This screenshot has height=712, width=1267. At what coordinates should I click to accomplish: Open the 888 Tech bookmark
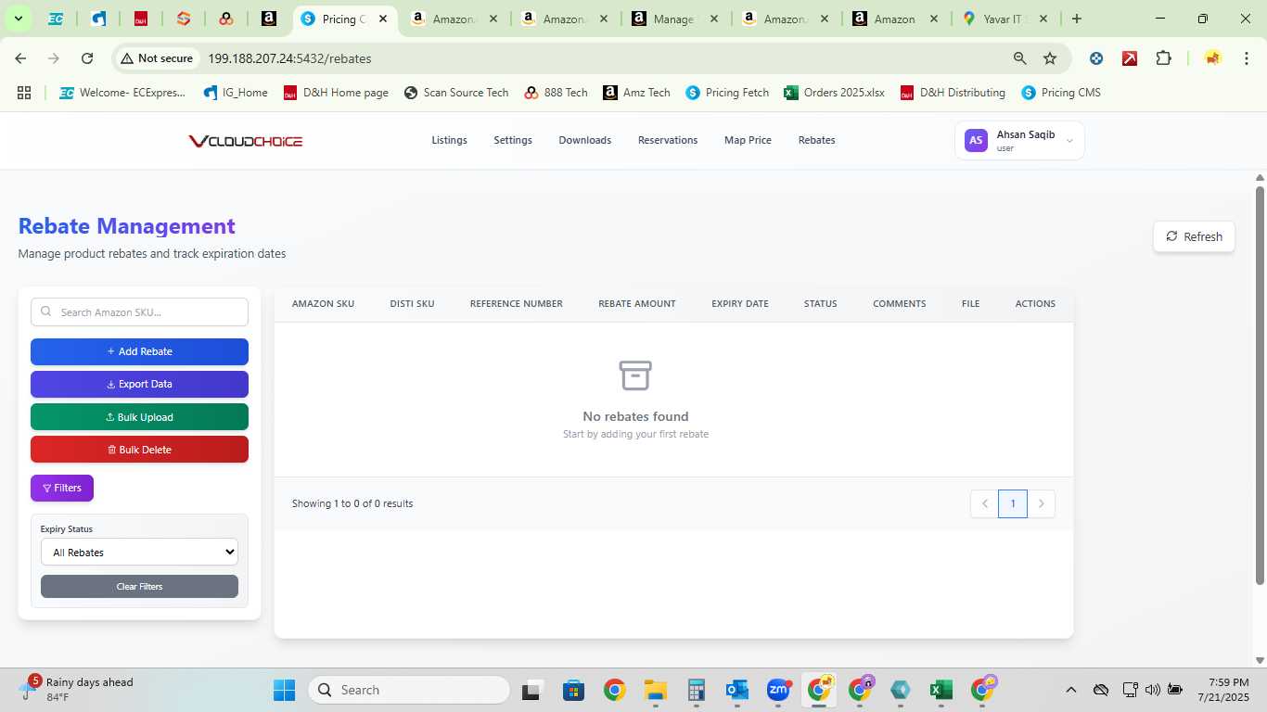(556, 93)
